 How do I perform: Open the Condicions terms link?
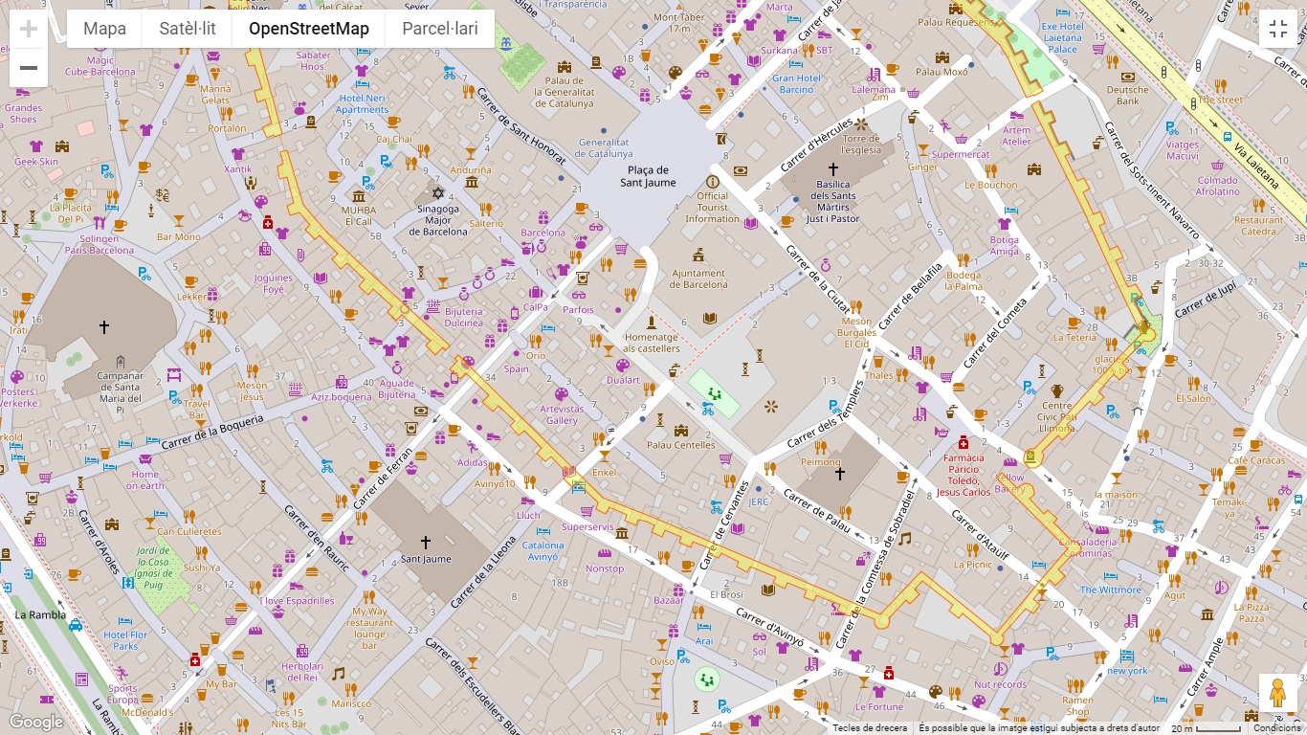[x=1276, y=728]
